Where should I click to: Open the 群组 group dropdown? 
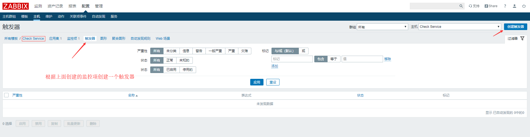pyautogui.click(x=382, y=27)
